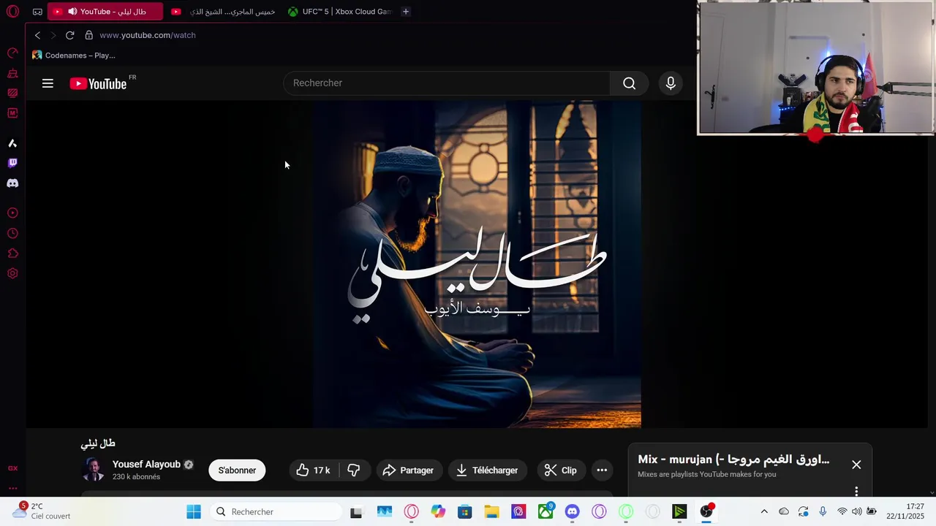Open YouTube guide hamburger menu
The height and width of the screenshot is (526, 936).
[48, 83]
